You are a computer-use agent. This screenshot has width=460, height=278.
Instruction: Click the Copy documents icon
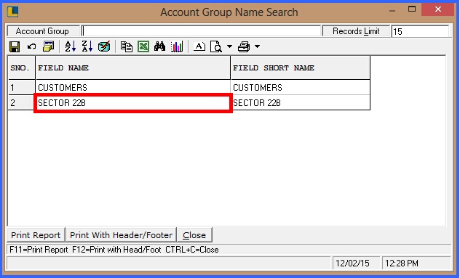click(127, 46)
